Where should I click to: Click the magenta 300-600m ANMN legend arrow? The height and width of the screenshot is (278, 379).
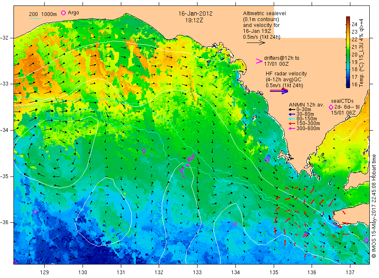point(292,128)
